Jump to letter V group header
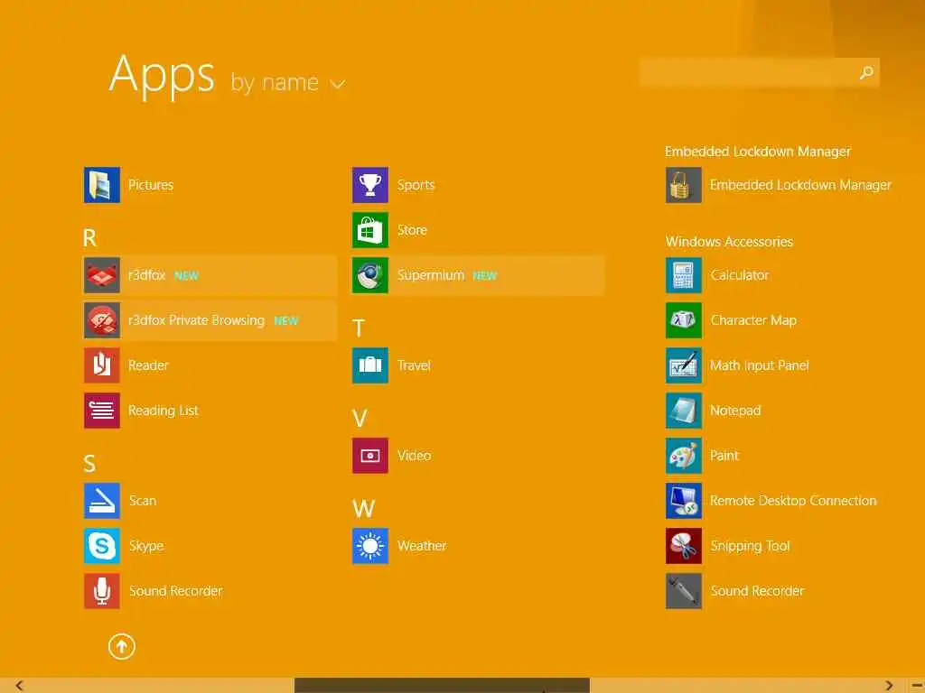 click(x=360, y=419)
